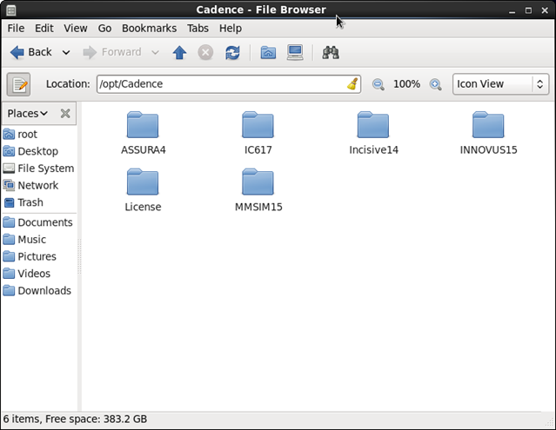Select File System in Places sidebar
This screenshot has height=430, width=556.
(38, 169)
